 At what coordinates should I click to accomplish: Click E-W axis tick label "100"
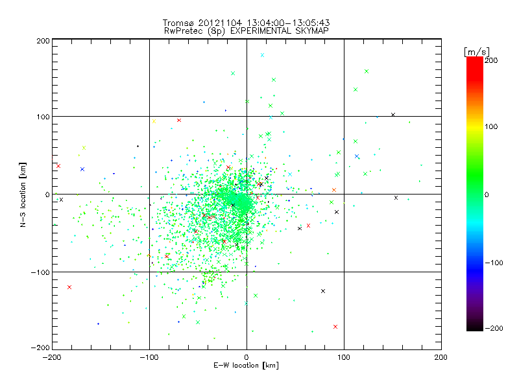click(344, 357)
